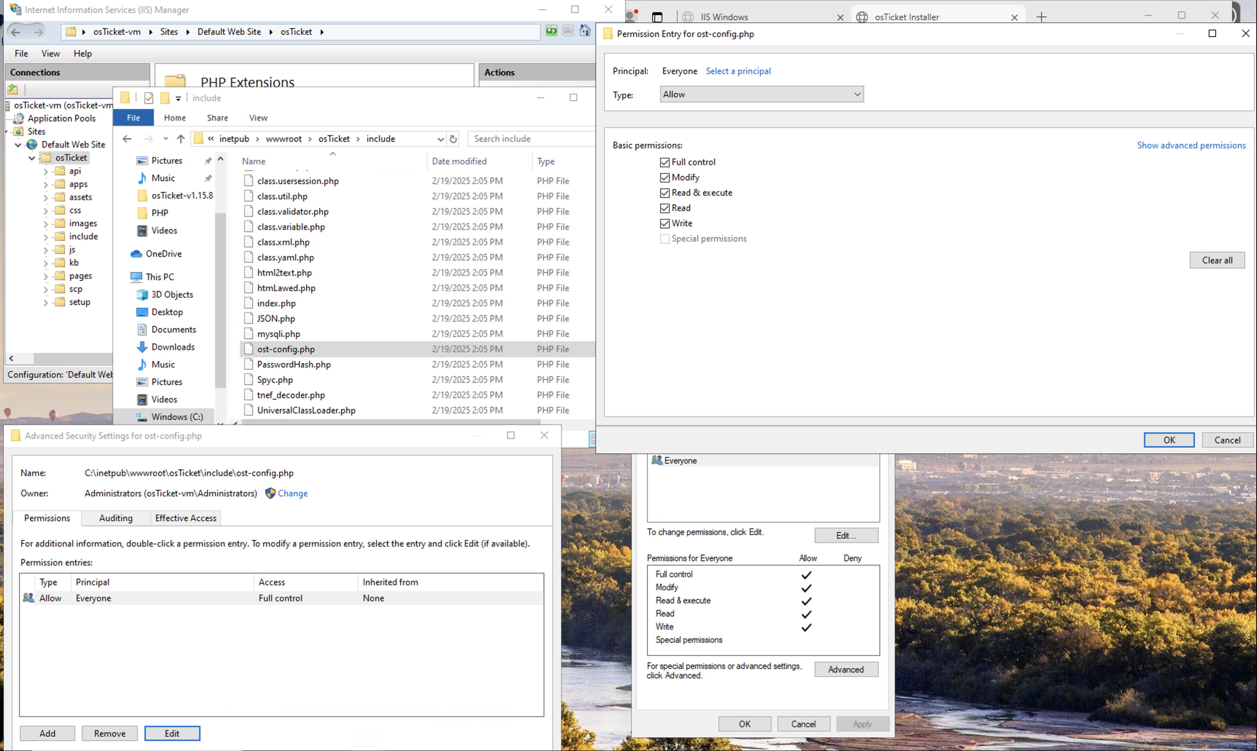Open the File menu in IIS Manager
Viewport: 1257px width, 751px height.
coord(21,54)
